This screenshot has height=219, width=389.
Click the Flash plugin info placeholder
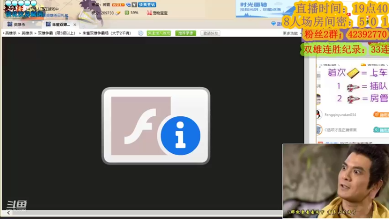point(156,126)
